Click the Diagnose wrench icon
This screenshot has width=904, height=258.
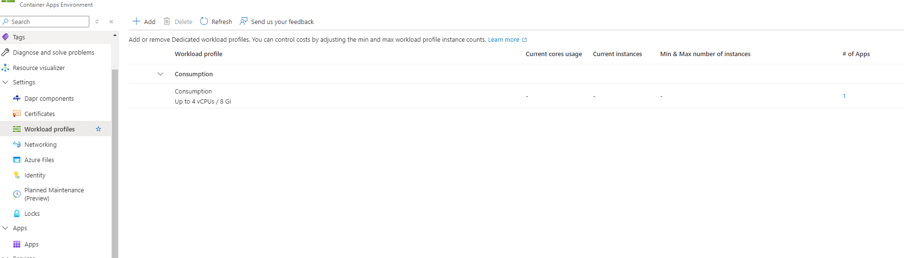[x=5, y=52]
